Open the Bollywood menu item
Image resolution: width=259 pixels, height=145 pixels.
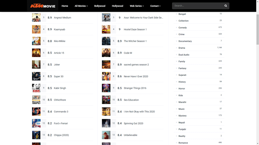tap(100, 6)
